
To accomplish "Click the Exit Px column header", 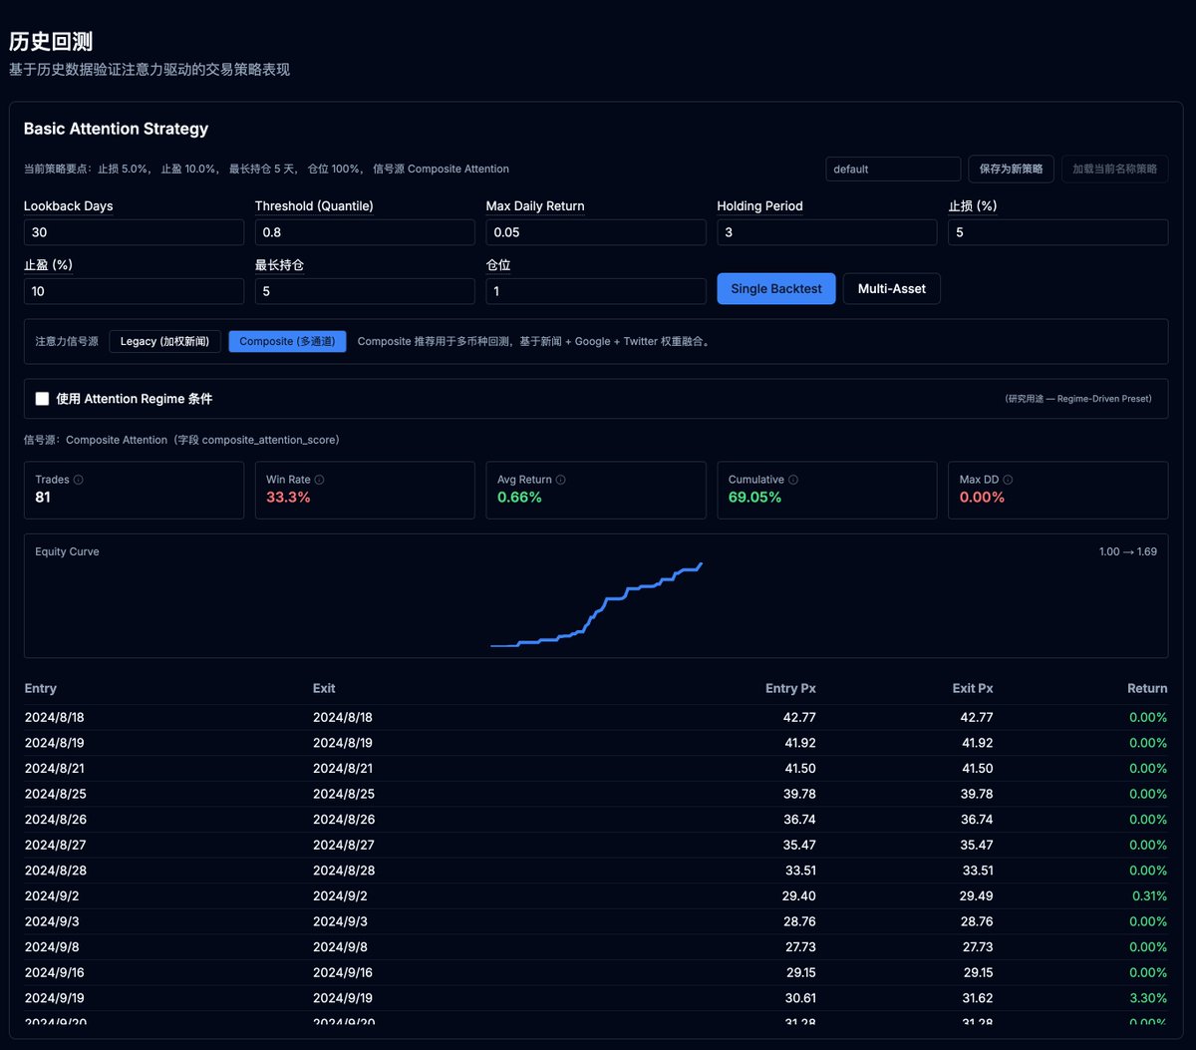I will point(973,688).
